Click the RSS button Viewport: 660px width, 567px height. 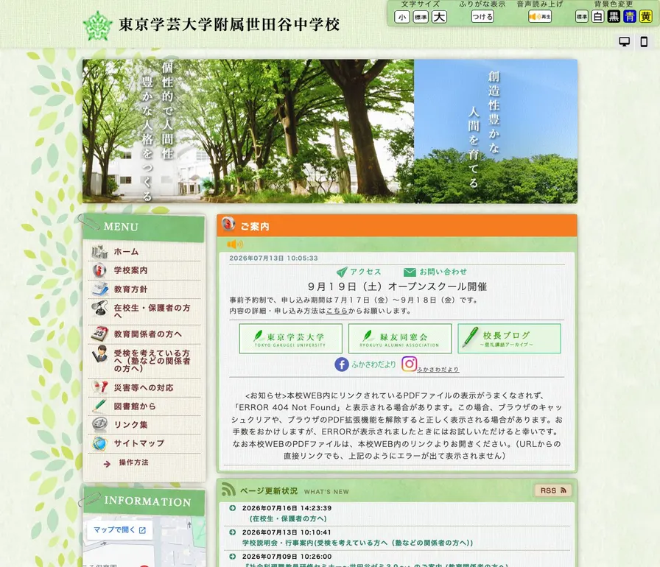tap(552, 490)
